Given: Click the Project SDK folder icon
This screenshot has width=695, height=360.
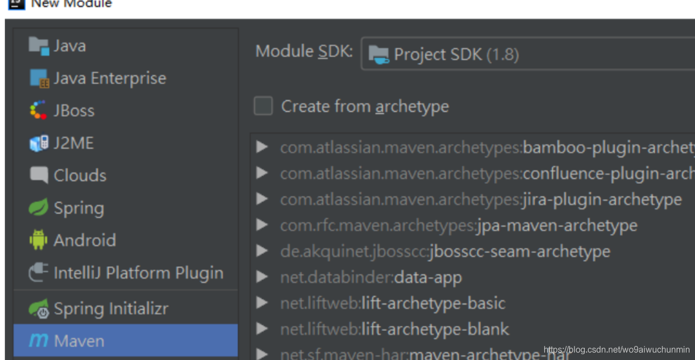Looking at the screenshot, I should point(379,55).
